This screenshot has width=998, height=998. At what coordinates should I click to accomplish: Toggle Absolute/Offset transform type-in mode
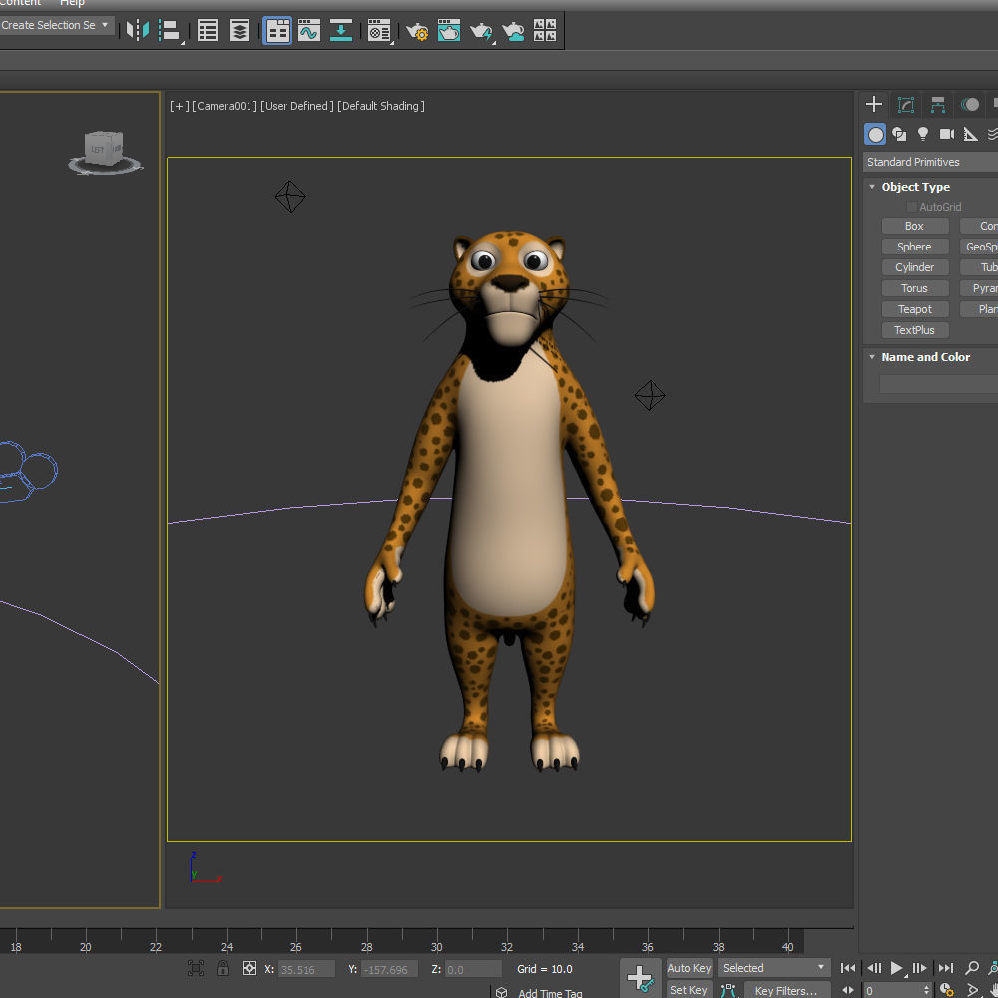click(249, 969)
